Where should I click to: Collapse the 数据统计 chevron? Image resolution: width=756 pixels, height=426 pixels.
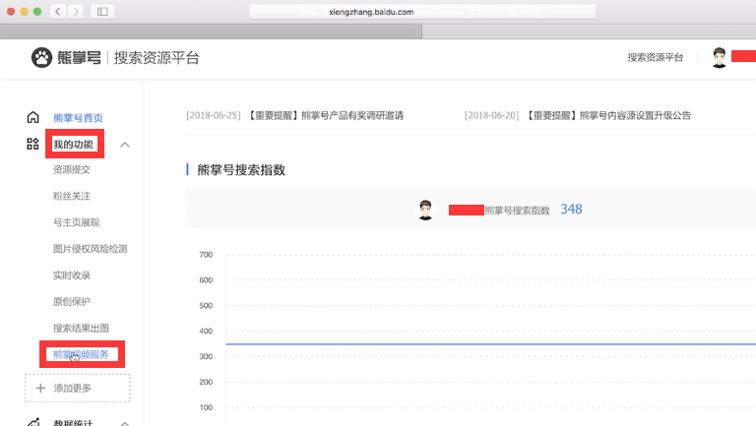pyautogui.click(x=125, y=424)
